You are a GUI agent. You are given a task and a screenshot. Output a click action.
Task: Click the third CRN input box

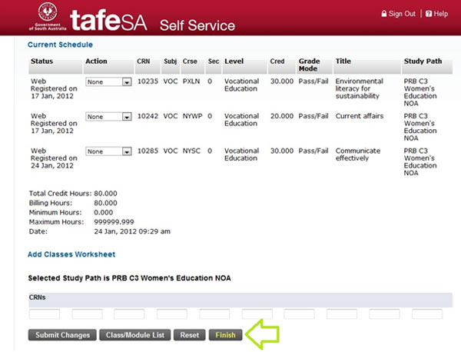click(129, 314)
